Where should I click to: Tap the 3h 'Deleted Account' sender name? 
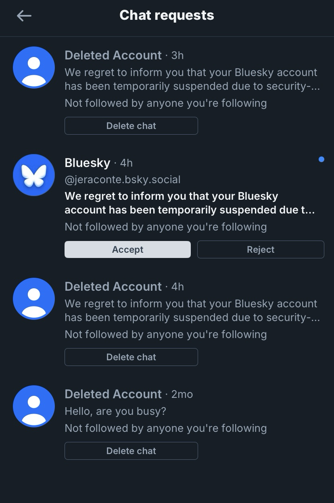[x=113, y=55]
